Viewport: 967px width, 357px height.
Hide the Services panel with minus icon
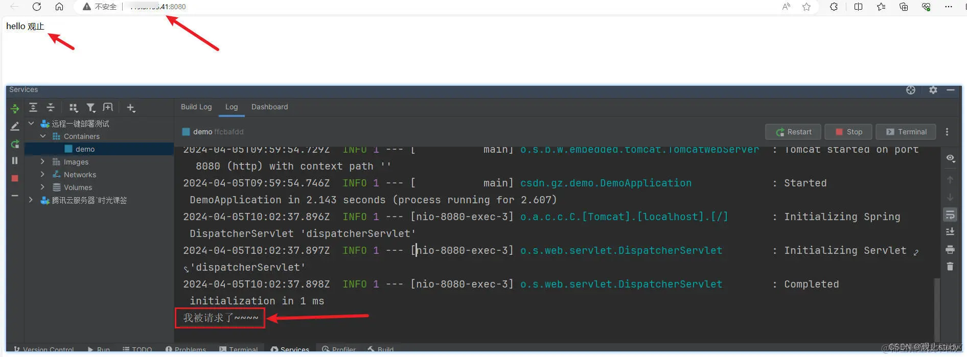(x=951, y=90)
